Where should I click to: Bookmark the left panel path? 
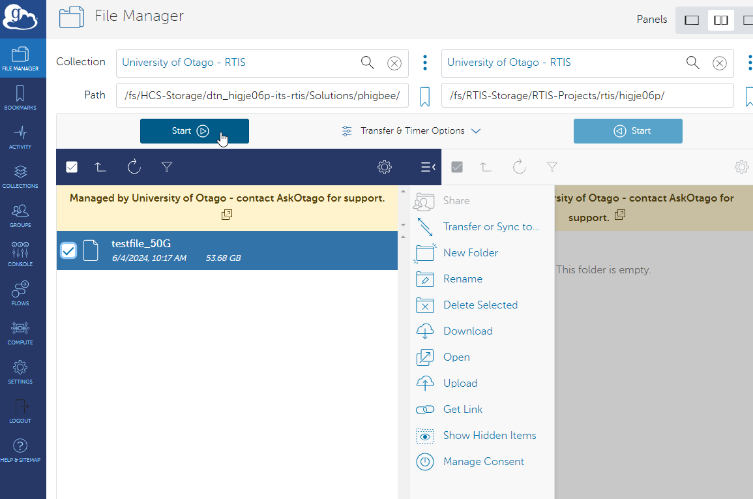pyautogui.click(x=425, y=97)
